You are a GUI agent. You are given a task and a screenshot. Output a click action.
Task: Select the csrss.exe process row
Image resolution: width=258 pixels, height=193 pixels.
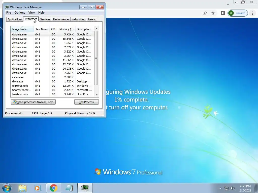pyautogui.click(x=53, y=77)
